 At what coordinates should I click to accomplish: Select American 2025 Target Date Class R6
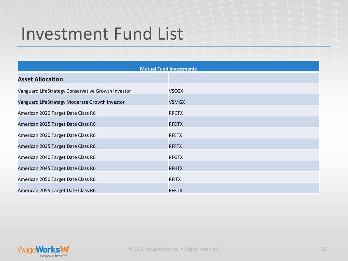57,124
